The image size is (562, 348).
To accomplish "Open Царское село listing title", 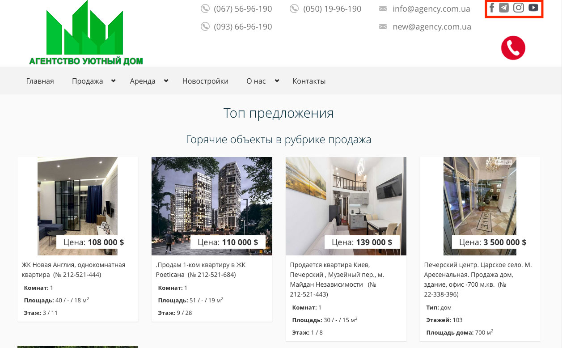I will (x=478, y=280).
